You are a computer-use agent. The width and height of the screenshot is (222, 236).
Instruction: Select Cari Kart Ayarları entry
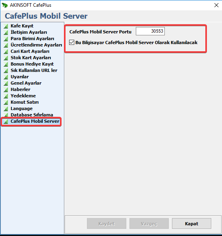pos(30,51)
